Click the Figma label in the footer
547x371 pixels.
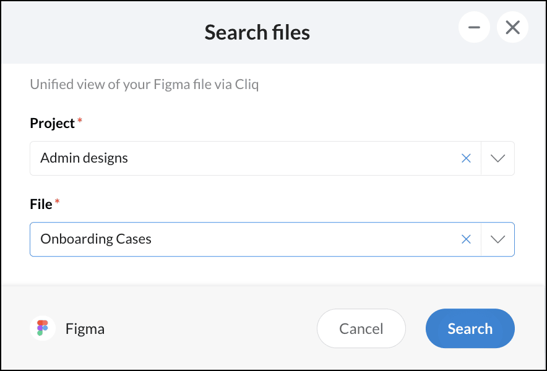85,329
